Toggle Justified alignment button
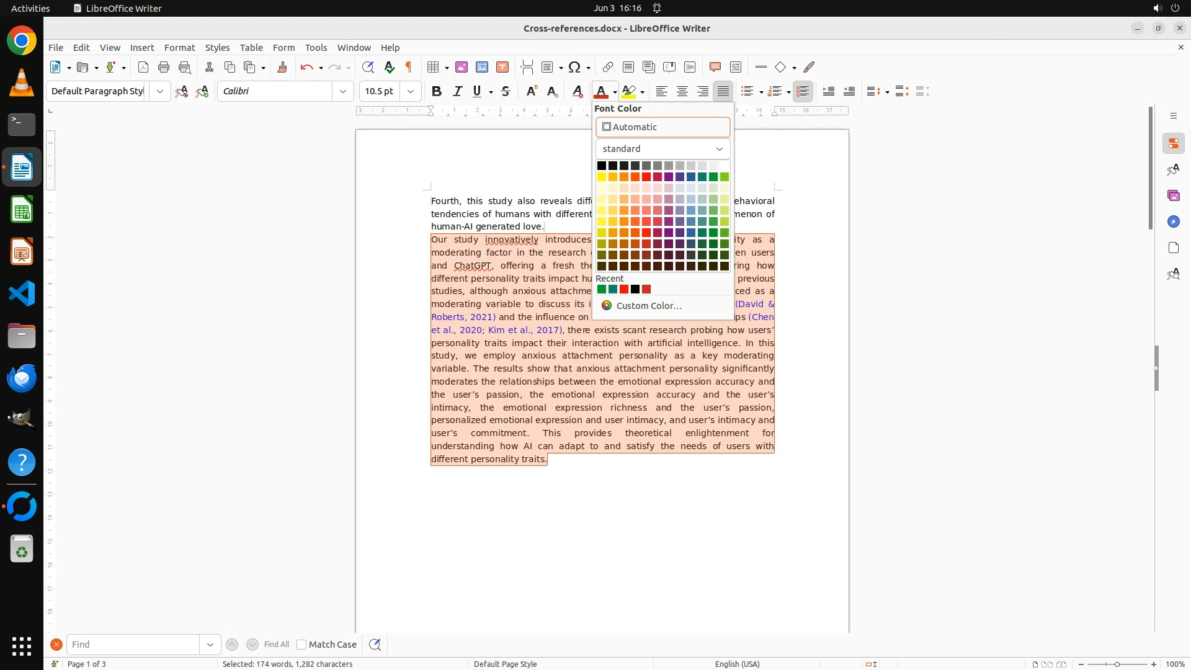Viewport: 1191px width, 670px height. click(x=723, y=91)
